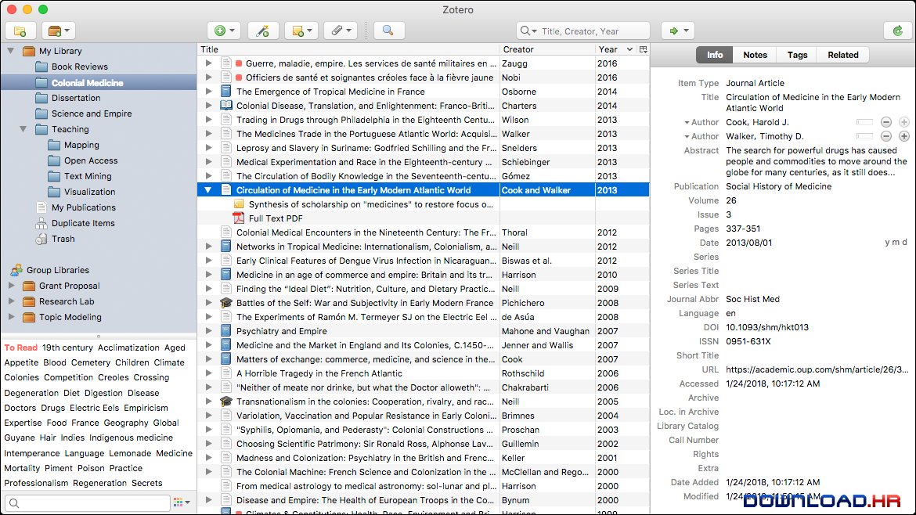Open My Publications

tap(84, 207)
